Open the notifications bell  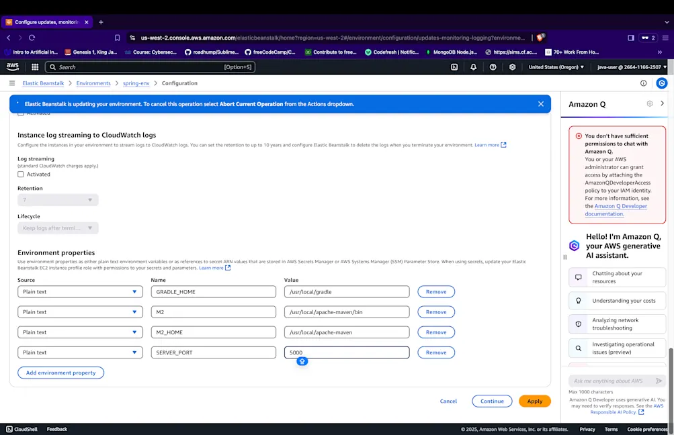[x=473, y=67]
